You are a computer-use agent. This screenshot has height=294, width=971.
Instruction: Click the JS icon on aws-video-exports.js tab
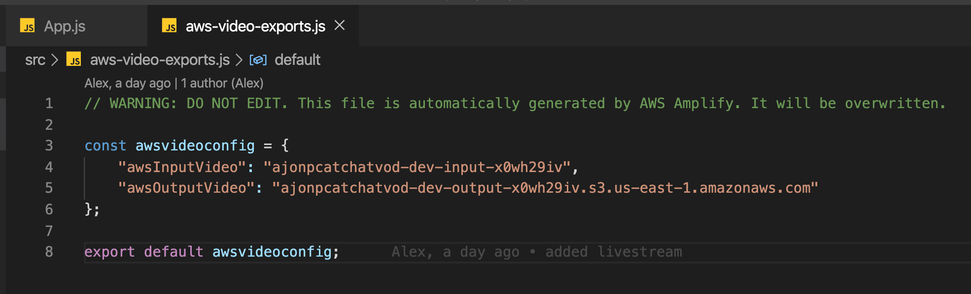169,26
